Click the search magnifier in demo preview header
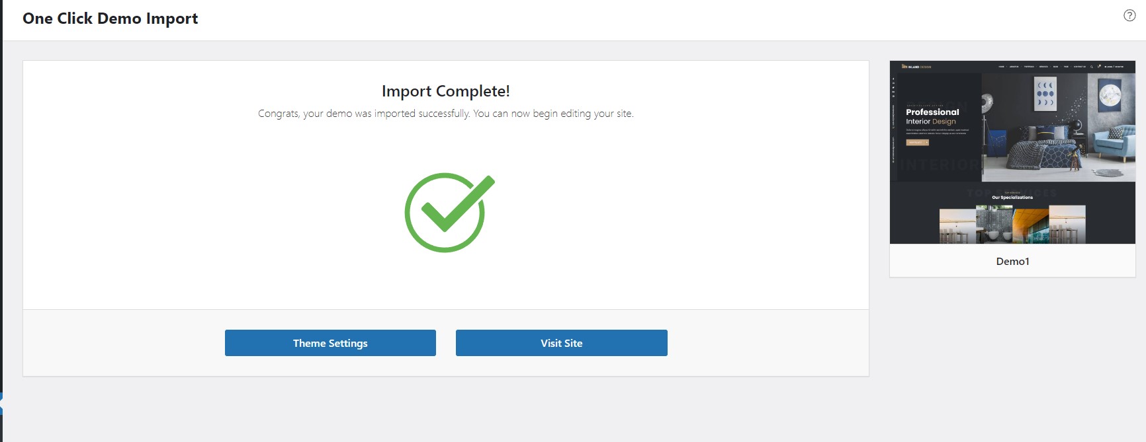The width and height of the screenshot is (1146, 442). tap(1092, 67)
